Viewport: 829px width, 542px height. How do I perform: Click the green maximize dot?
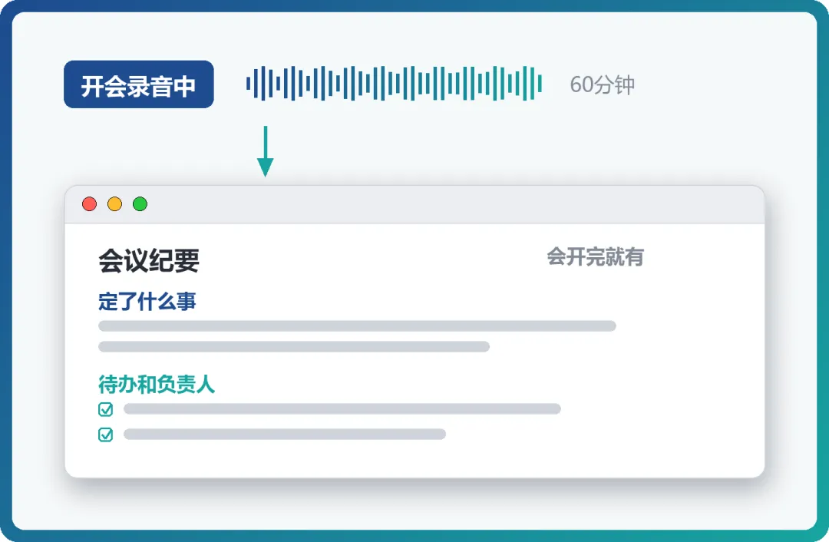tap(140, 204)
